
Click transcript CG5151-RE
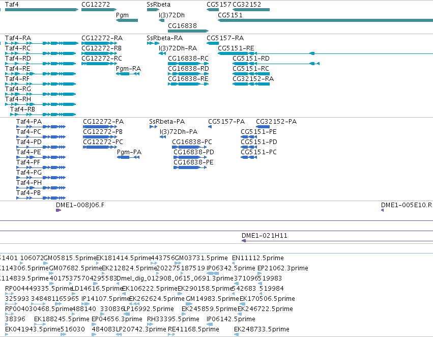[x=325, y=53]
